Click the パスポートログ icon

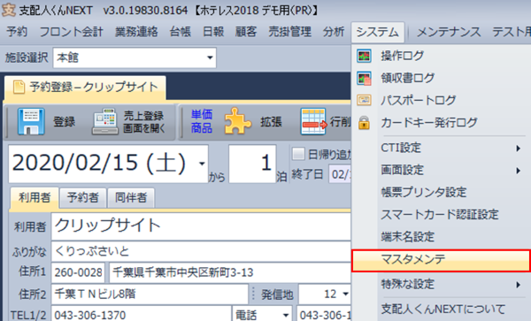pyautogui.click(x=364, y=100)
